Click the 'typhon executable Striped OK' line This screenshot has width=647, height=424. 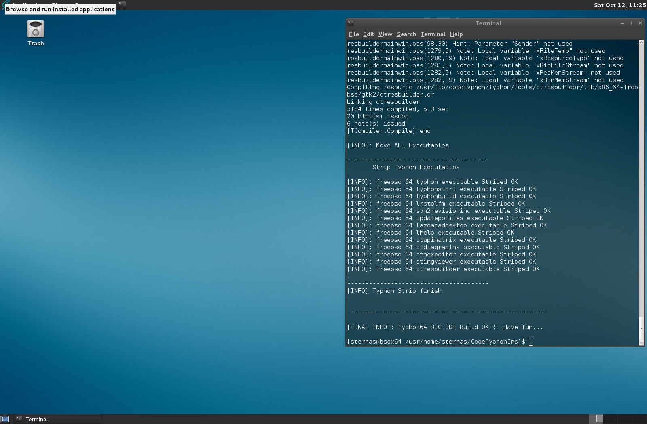coord(432,182)
